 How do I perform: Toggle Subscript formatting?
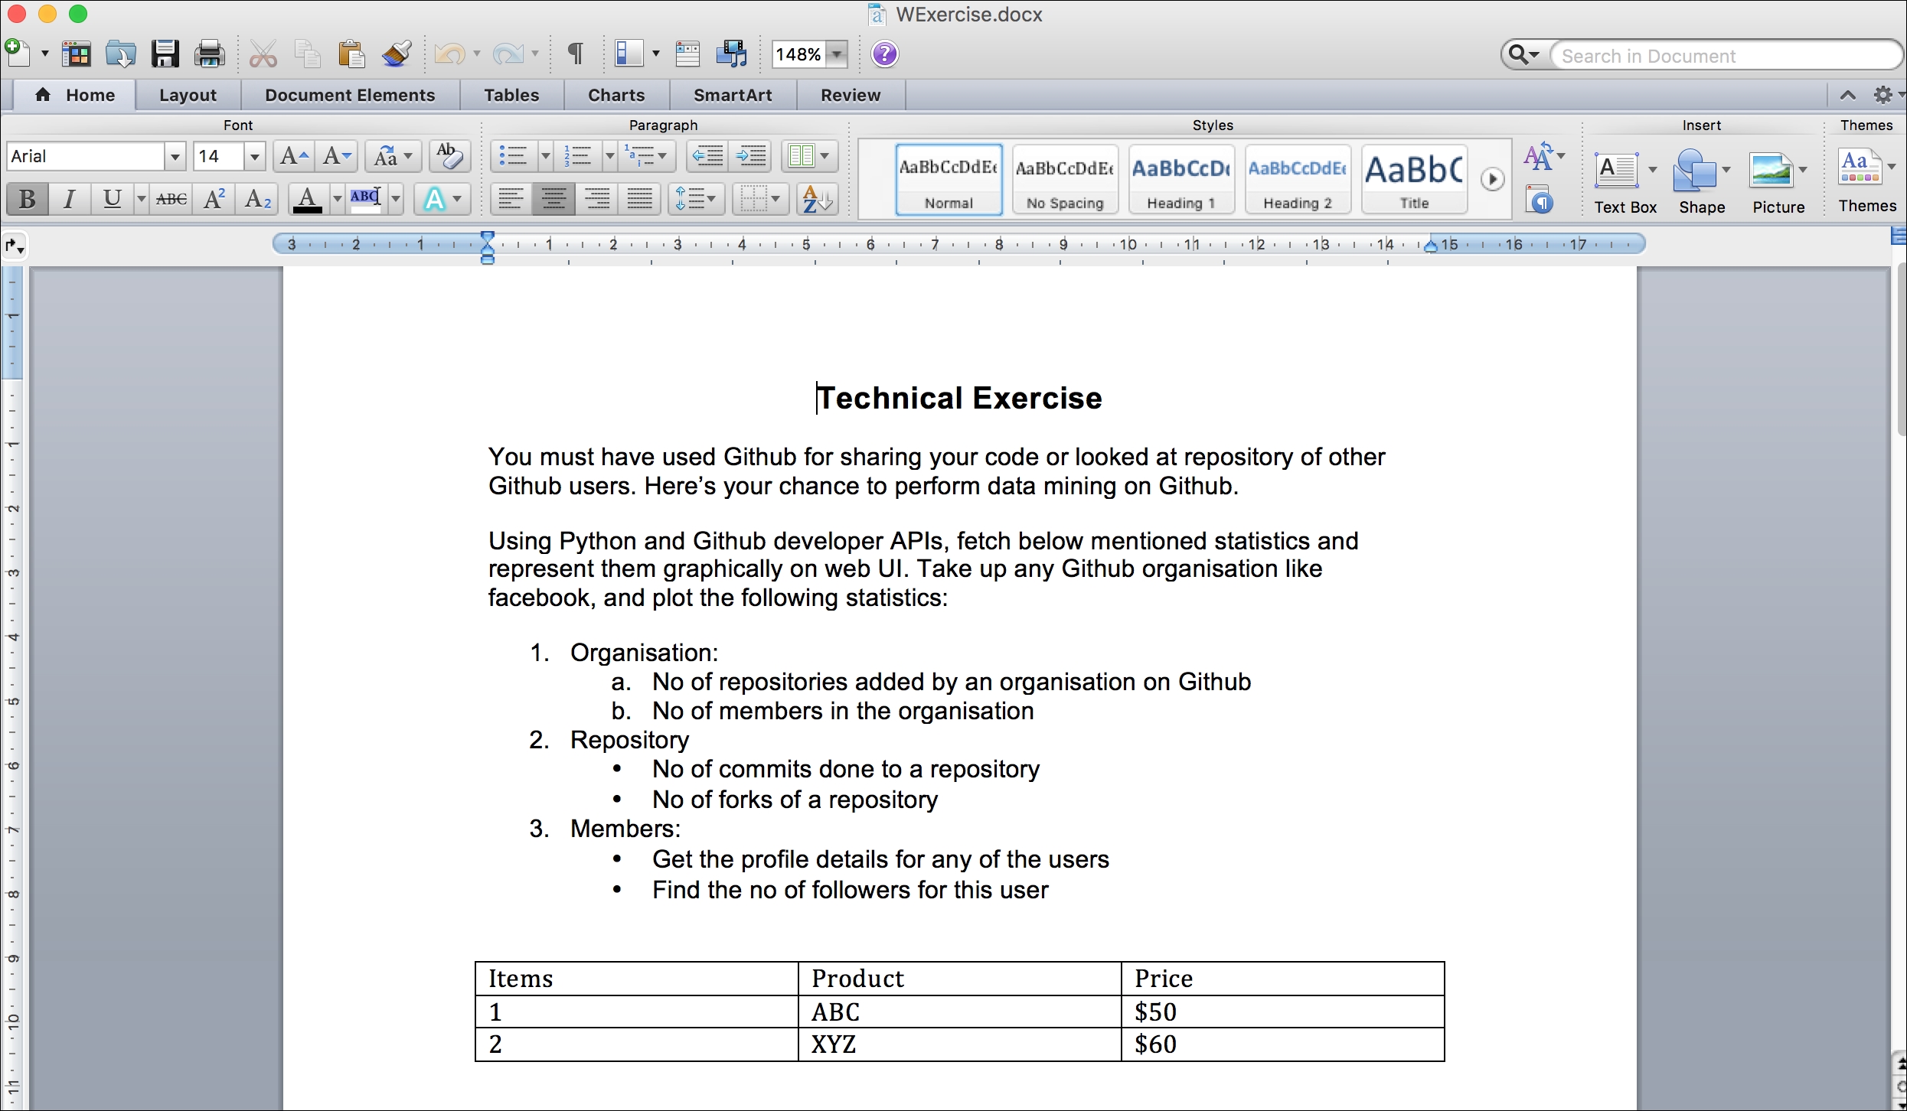(x=258, y=200)
